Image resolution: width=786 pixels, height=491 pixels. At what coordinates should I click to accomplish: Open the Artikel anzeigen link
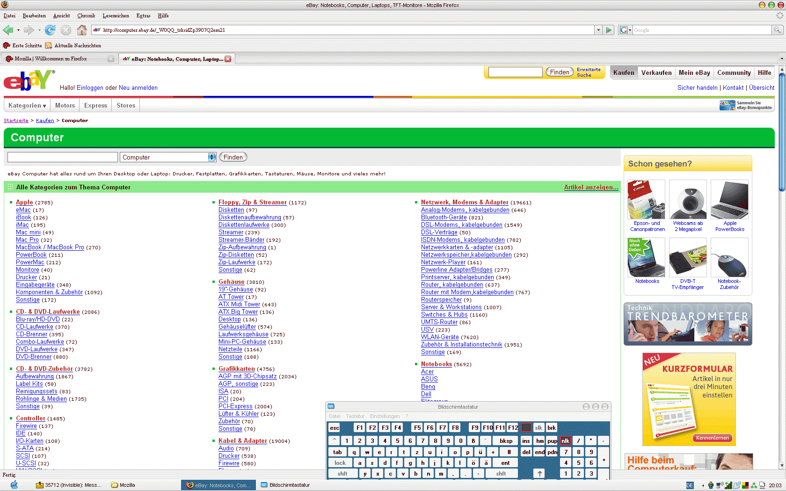591,187
